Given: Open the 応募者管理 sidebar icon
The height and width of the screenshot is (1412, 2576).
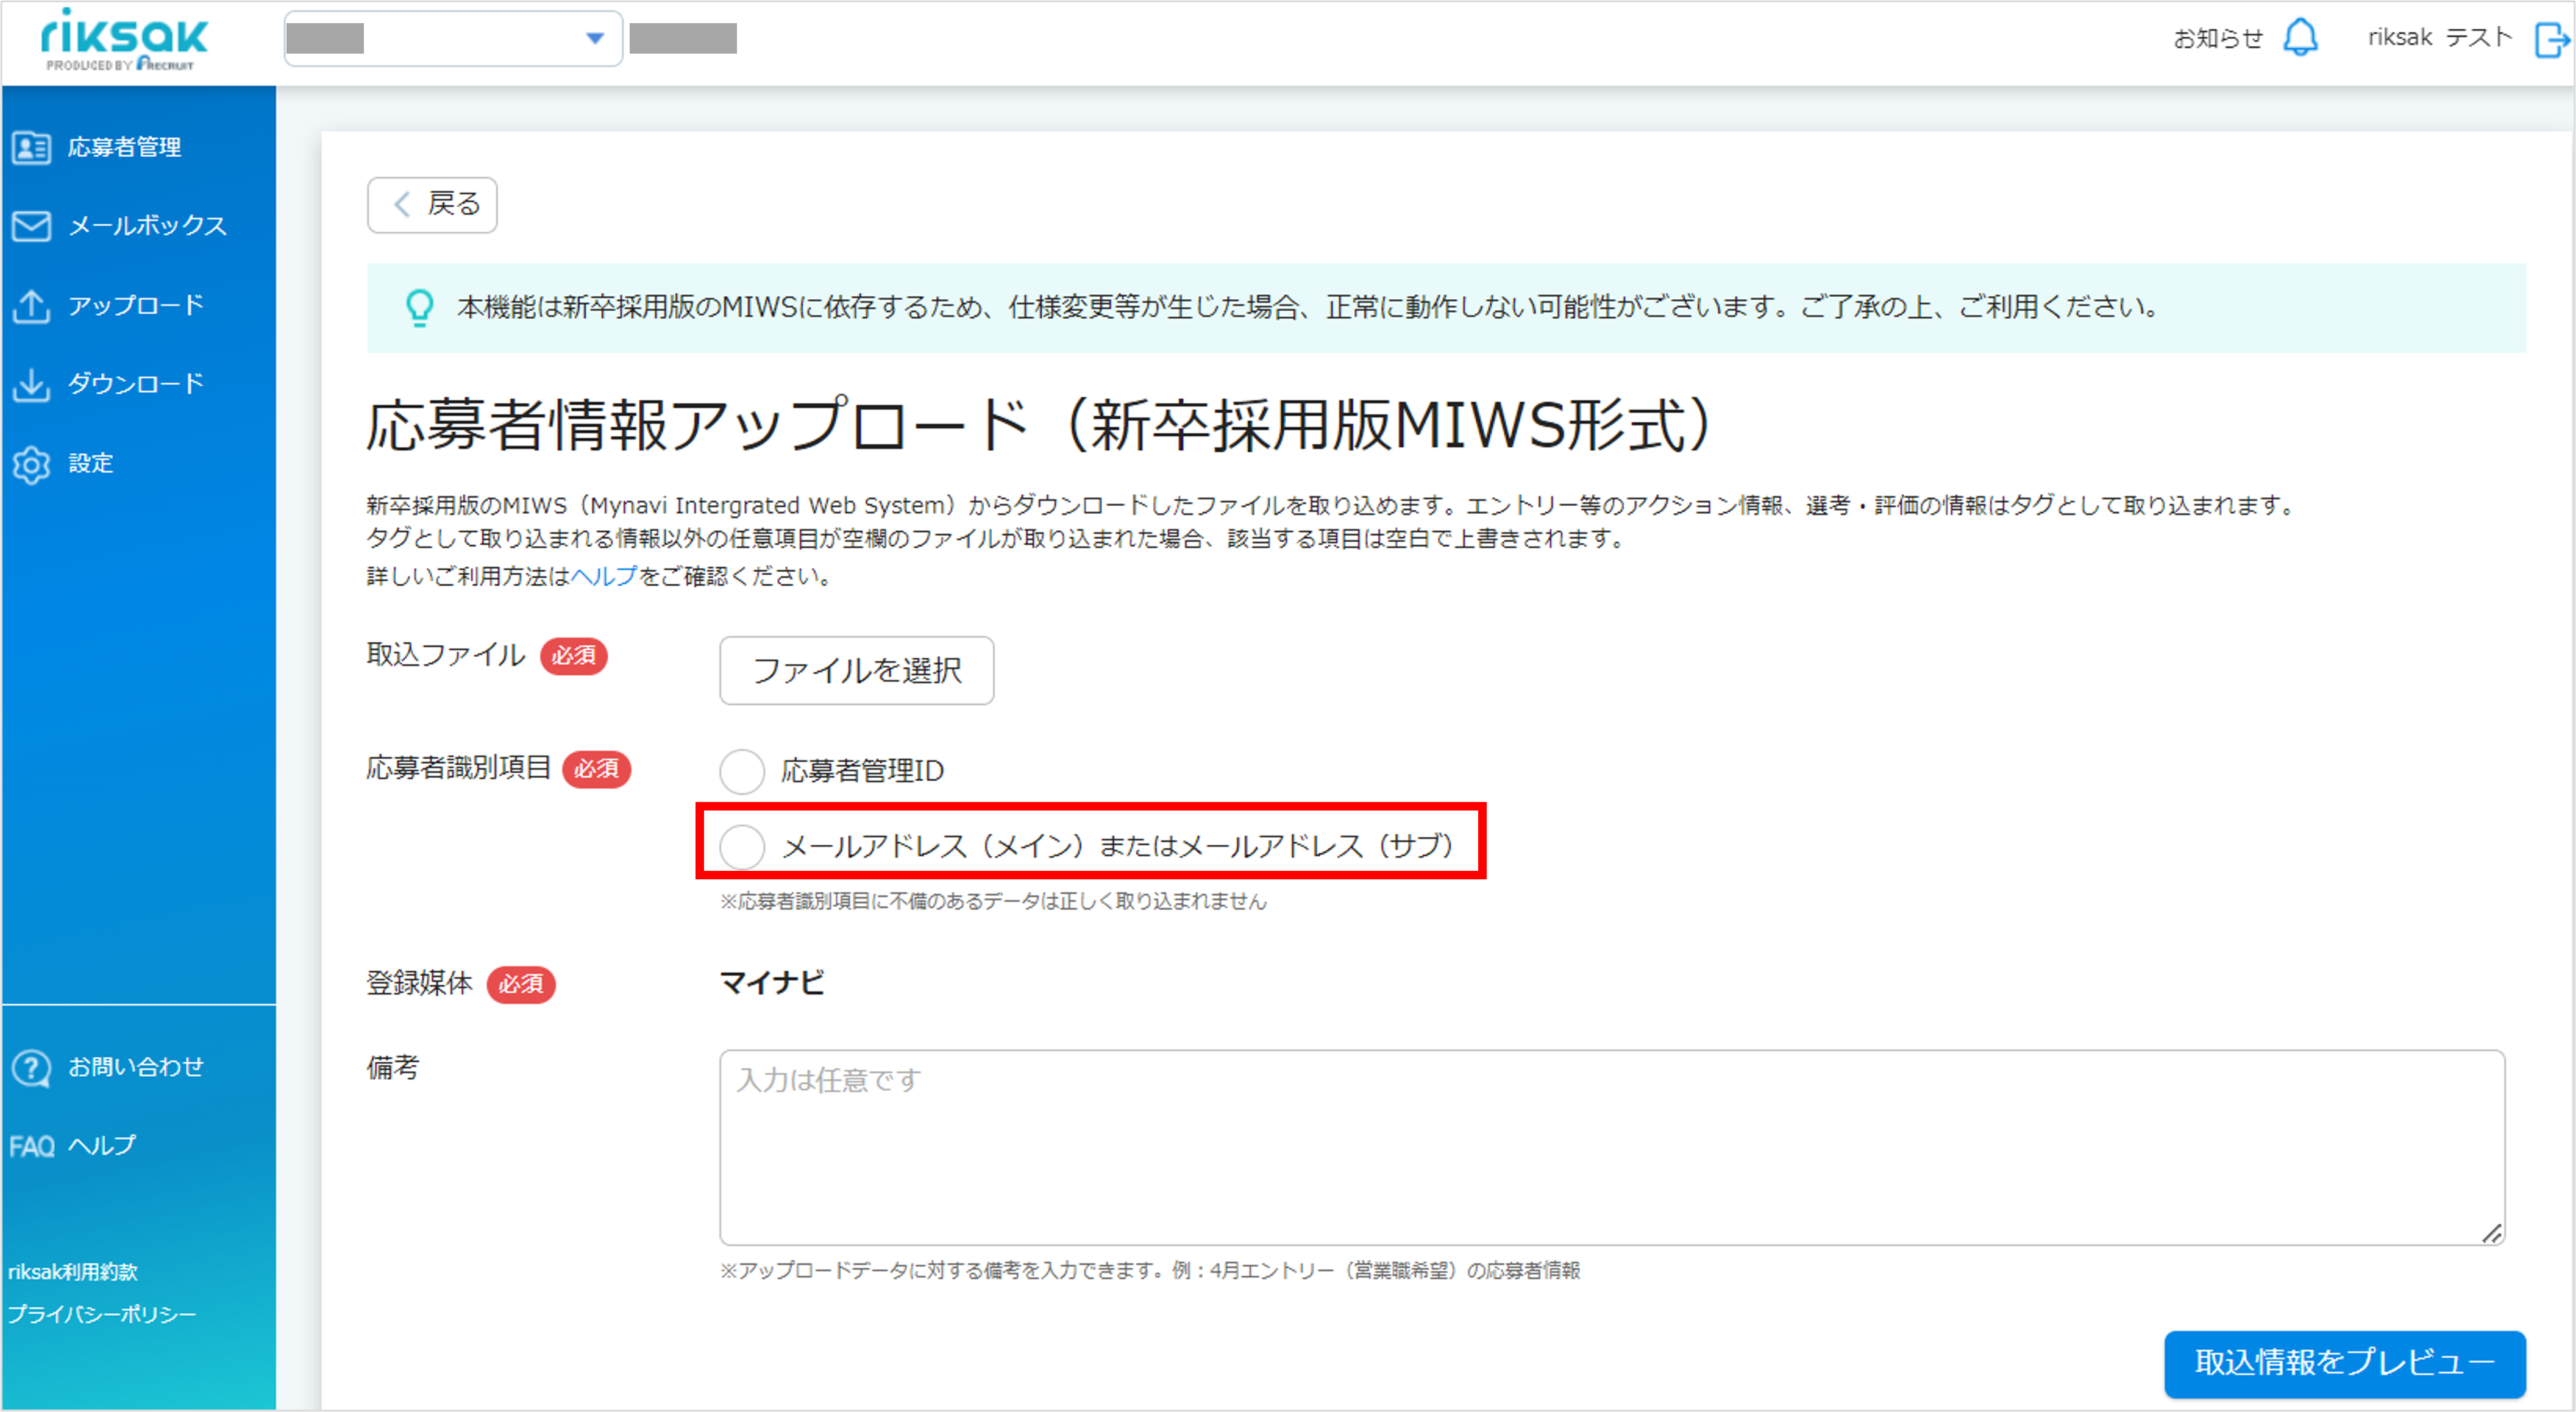Looking at the screenshot, I should coord(32,148).
